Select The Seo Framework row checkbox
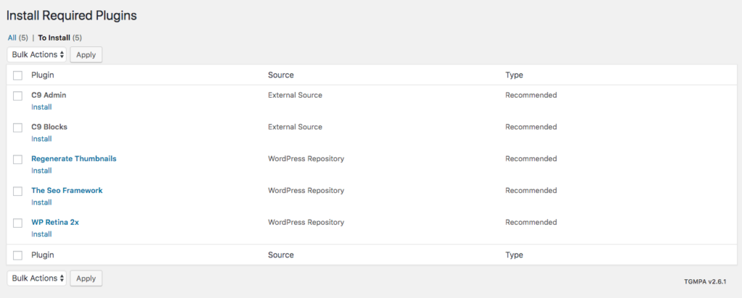The image size is (742, 298). (17, 191)
